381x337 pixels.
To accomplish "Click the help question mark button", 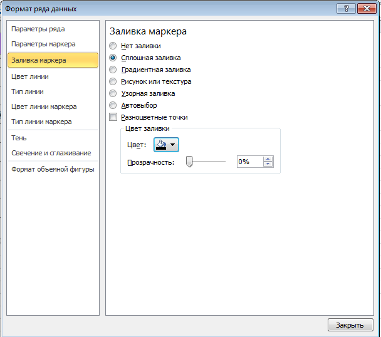I will tap(346, 9).
